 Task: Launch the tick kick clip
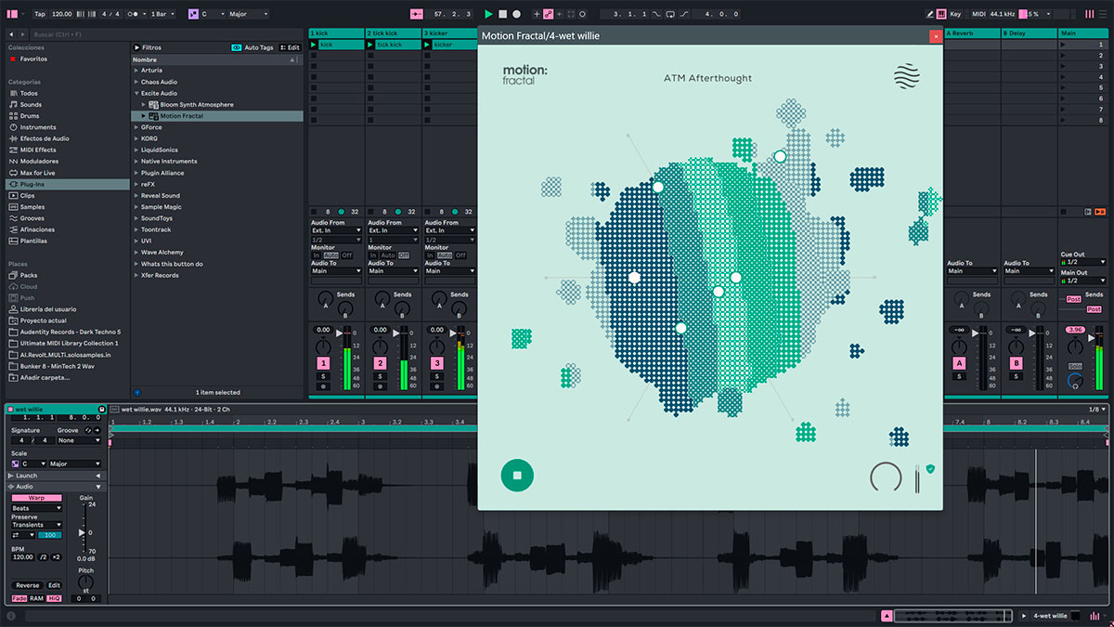pos(371,45)
